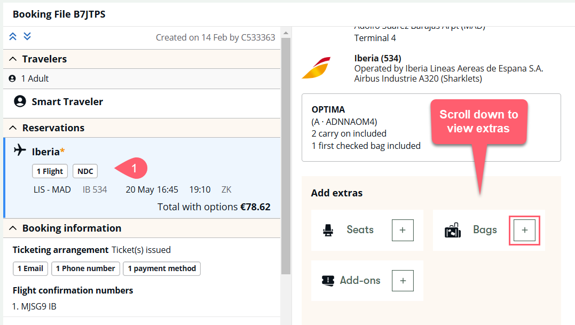Select confirmation number MJSG9 IB
575x325 pixels.
[38, 306]
